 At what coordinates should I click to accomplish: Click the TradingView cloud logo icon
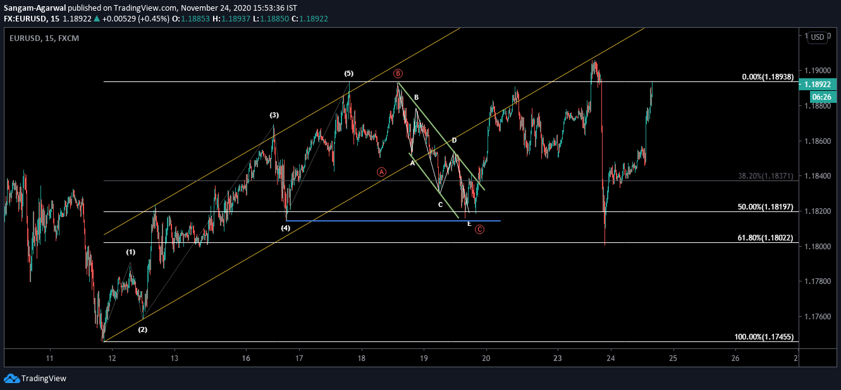click(x=11, y=379)
